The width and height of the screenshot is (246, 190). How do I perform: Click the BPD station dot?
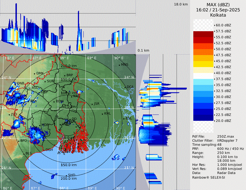[x=19, y=141]
